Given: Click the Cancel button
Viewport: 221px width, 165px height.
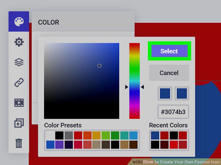Looking at the screenshot, I should coord(169,73).
